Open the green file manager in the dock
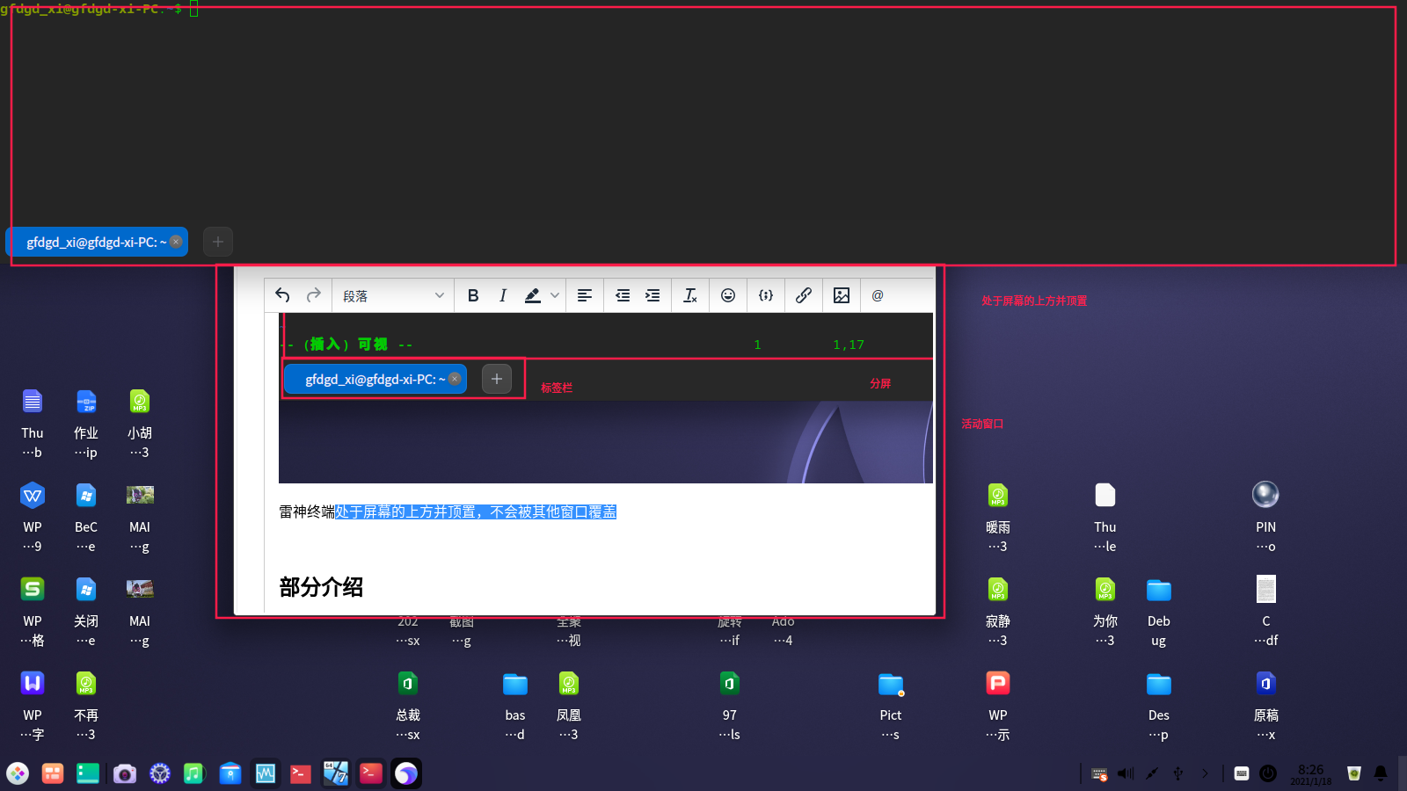 click(88, 773)
